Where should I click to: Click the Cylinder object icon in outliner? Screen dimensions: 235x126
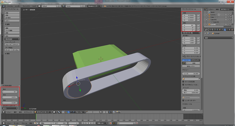(209, 24)
